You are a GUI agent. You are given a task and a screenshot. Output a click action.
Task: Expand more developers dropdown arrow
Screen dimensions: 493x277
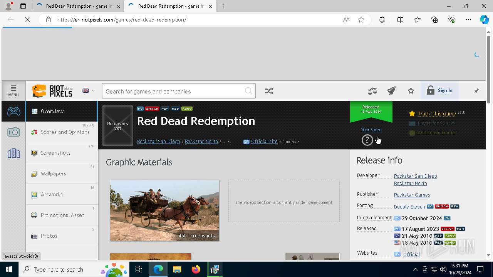(x=228, y=142)
